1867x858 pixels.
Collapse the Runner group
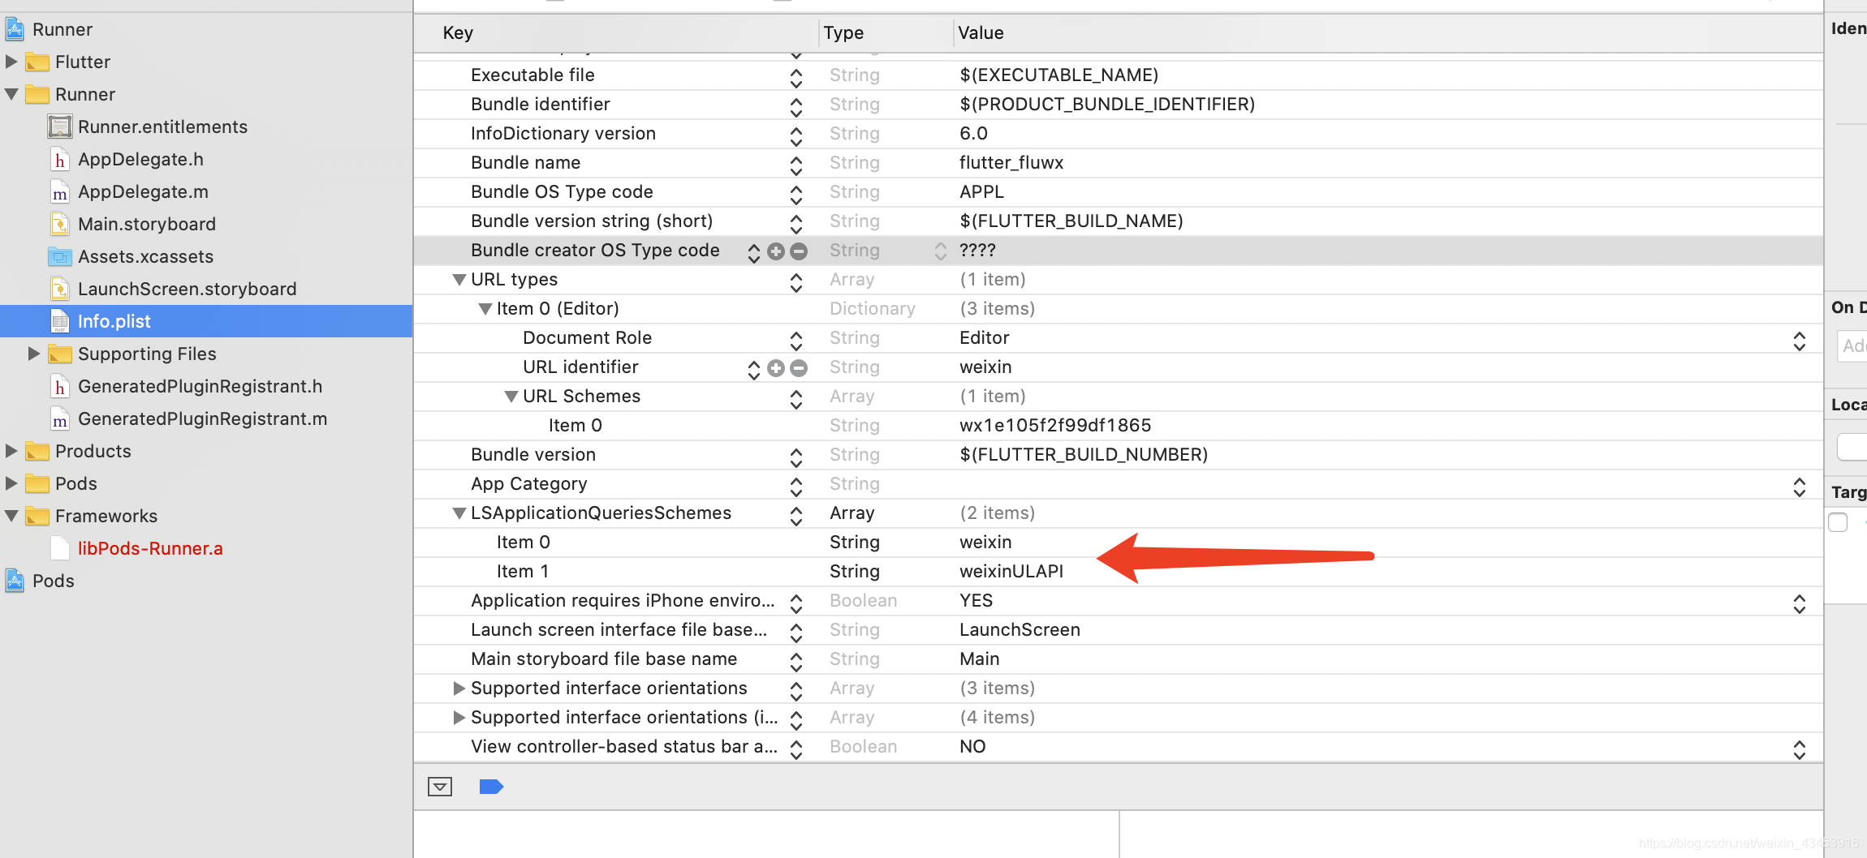click(x=11, y=94)
